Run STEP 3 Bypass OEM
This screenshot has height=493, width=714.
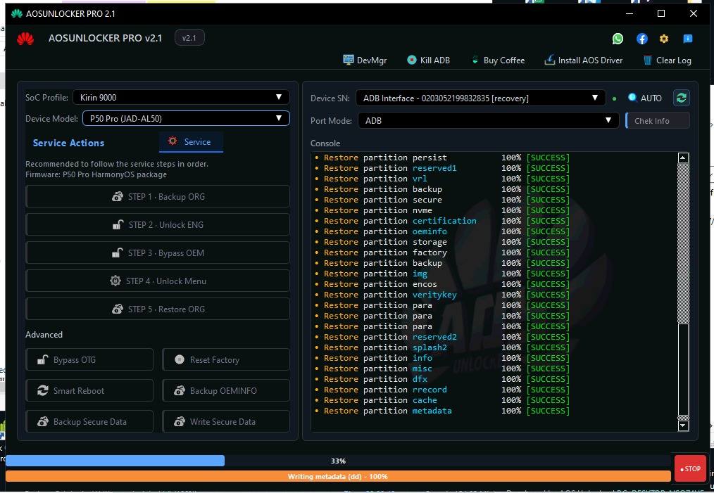[x=158, y=253]
